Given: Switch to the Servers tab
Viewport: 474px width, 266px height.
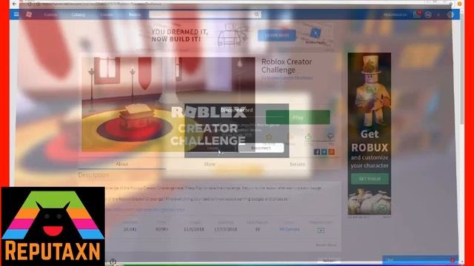Looking at the screenshot, I should 297,164.
